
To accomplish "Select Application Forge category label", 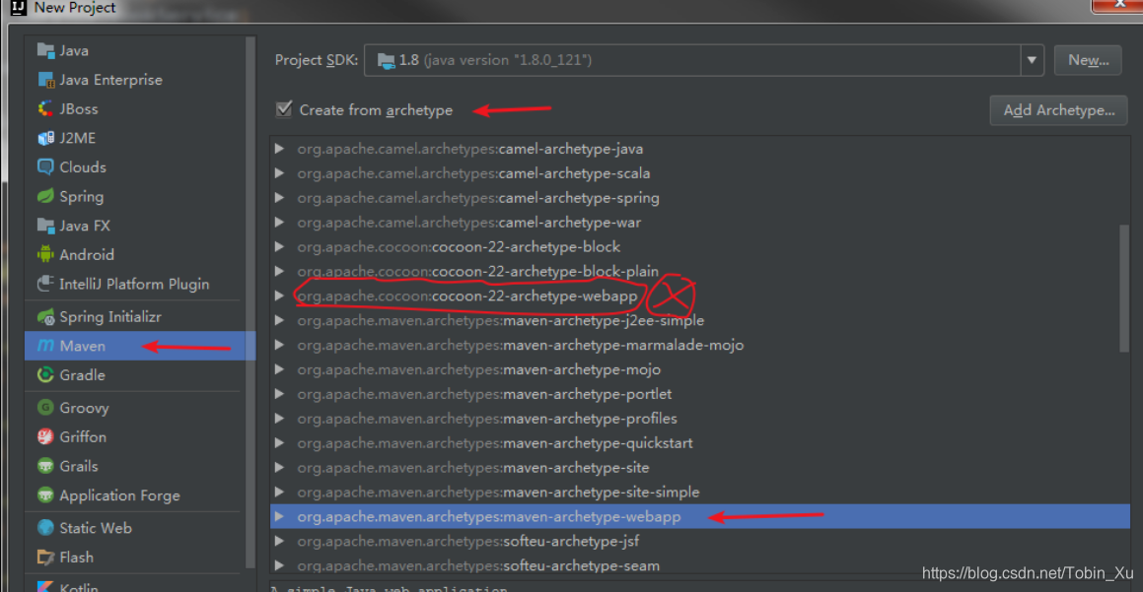I will [119, 495].
